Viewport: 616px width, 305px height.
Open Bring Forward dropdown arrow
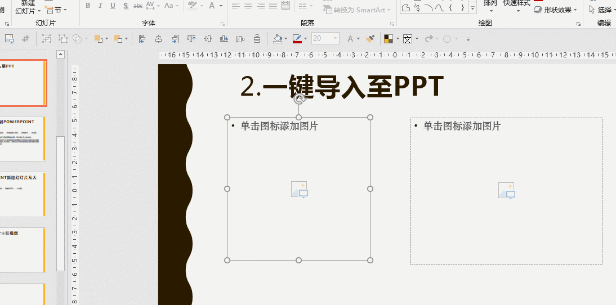tap(106, 38)
